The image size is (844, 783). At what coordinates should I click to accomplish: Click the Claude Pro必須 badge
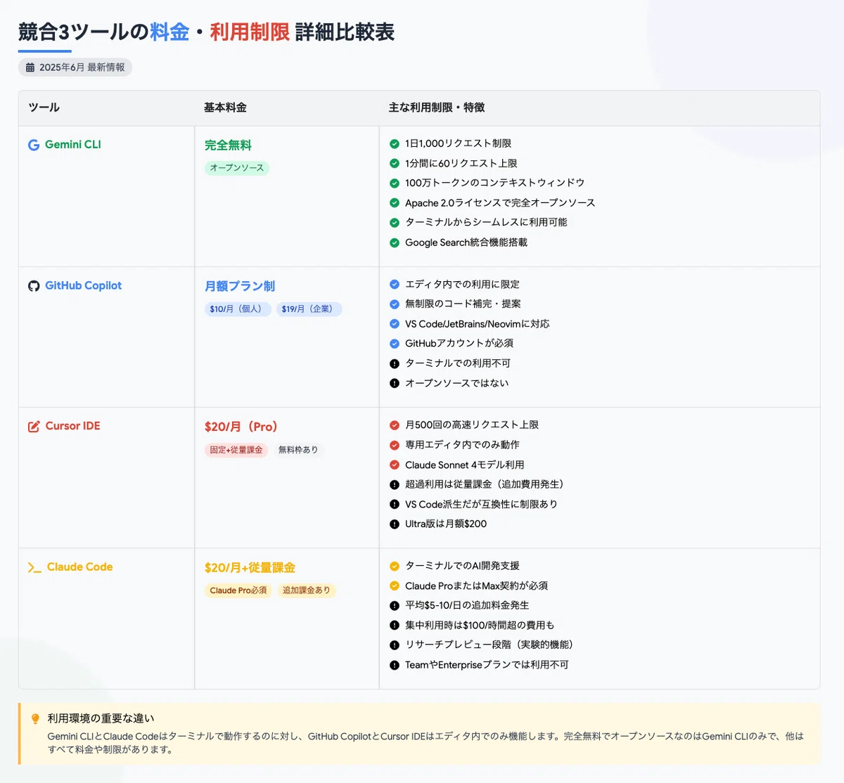click(238, 590)
